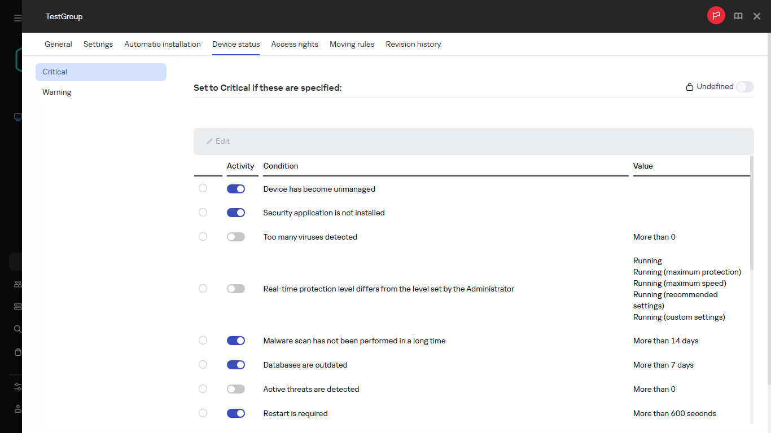This screenshot has width=771, height=433.
Task: Click the server stack icon in the sidebar
Action: (17, 307)
